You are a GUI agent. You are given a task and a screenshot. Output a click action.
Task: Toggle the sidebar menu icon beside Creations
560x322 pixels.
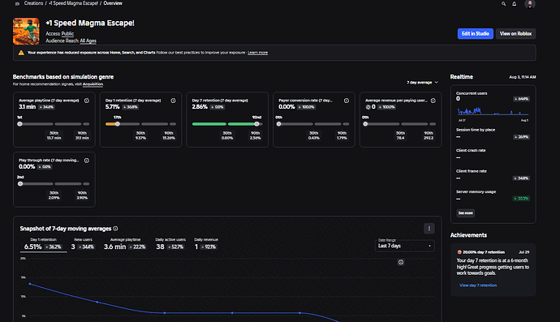17,3
